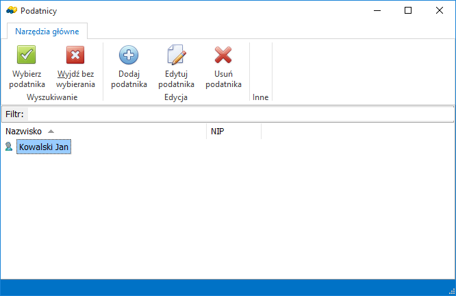Click the green checkmark Wybierz podatnika icon
The image size is (456, 296).
coord(27,55)
